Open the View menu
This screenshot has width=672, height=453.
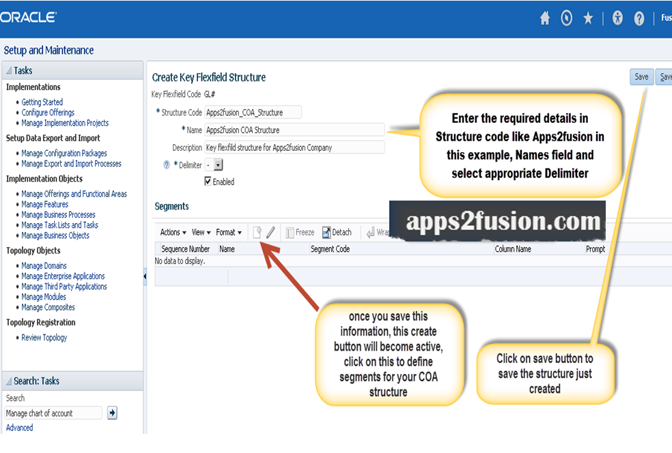[201, 232]
